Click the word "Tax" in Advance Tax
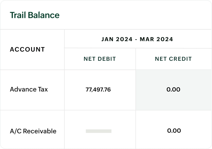This screenshot has width=212, height=149. 42,89
